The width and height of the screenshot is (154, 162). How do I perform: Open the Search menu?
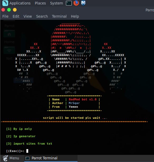42,16
